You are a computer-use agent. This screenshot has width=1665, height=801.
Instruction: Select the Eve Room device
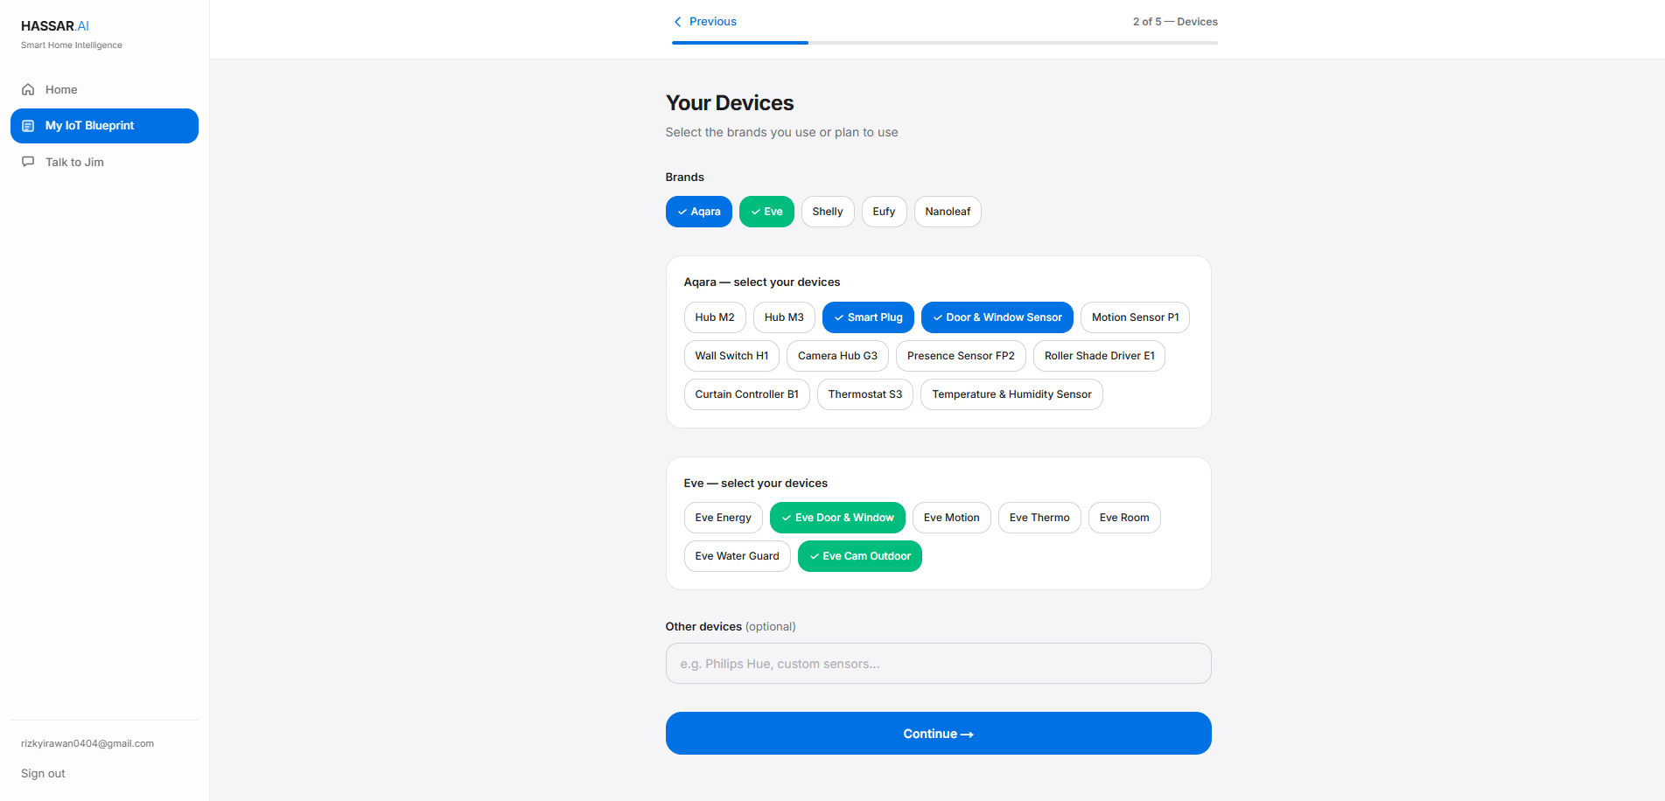[x=1124, y=518]
